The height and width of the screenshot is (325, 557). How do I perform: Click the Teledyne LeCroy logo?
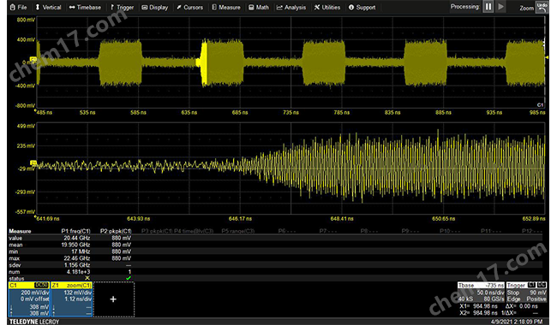point(33,322)
